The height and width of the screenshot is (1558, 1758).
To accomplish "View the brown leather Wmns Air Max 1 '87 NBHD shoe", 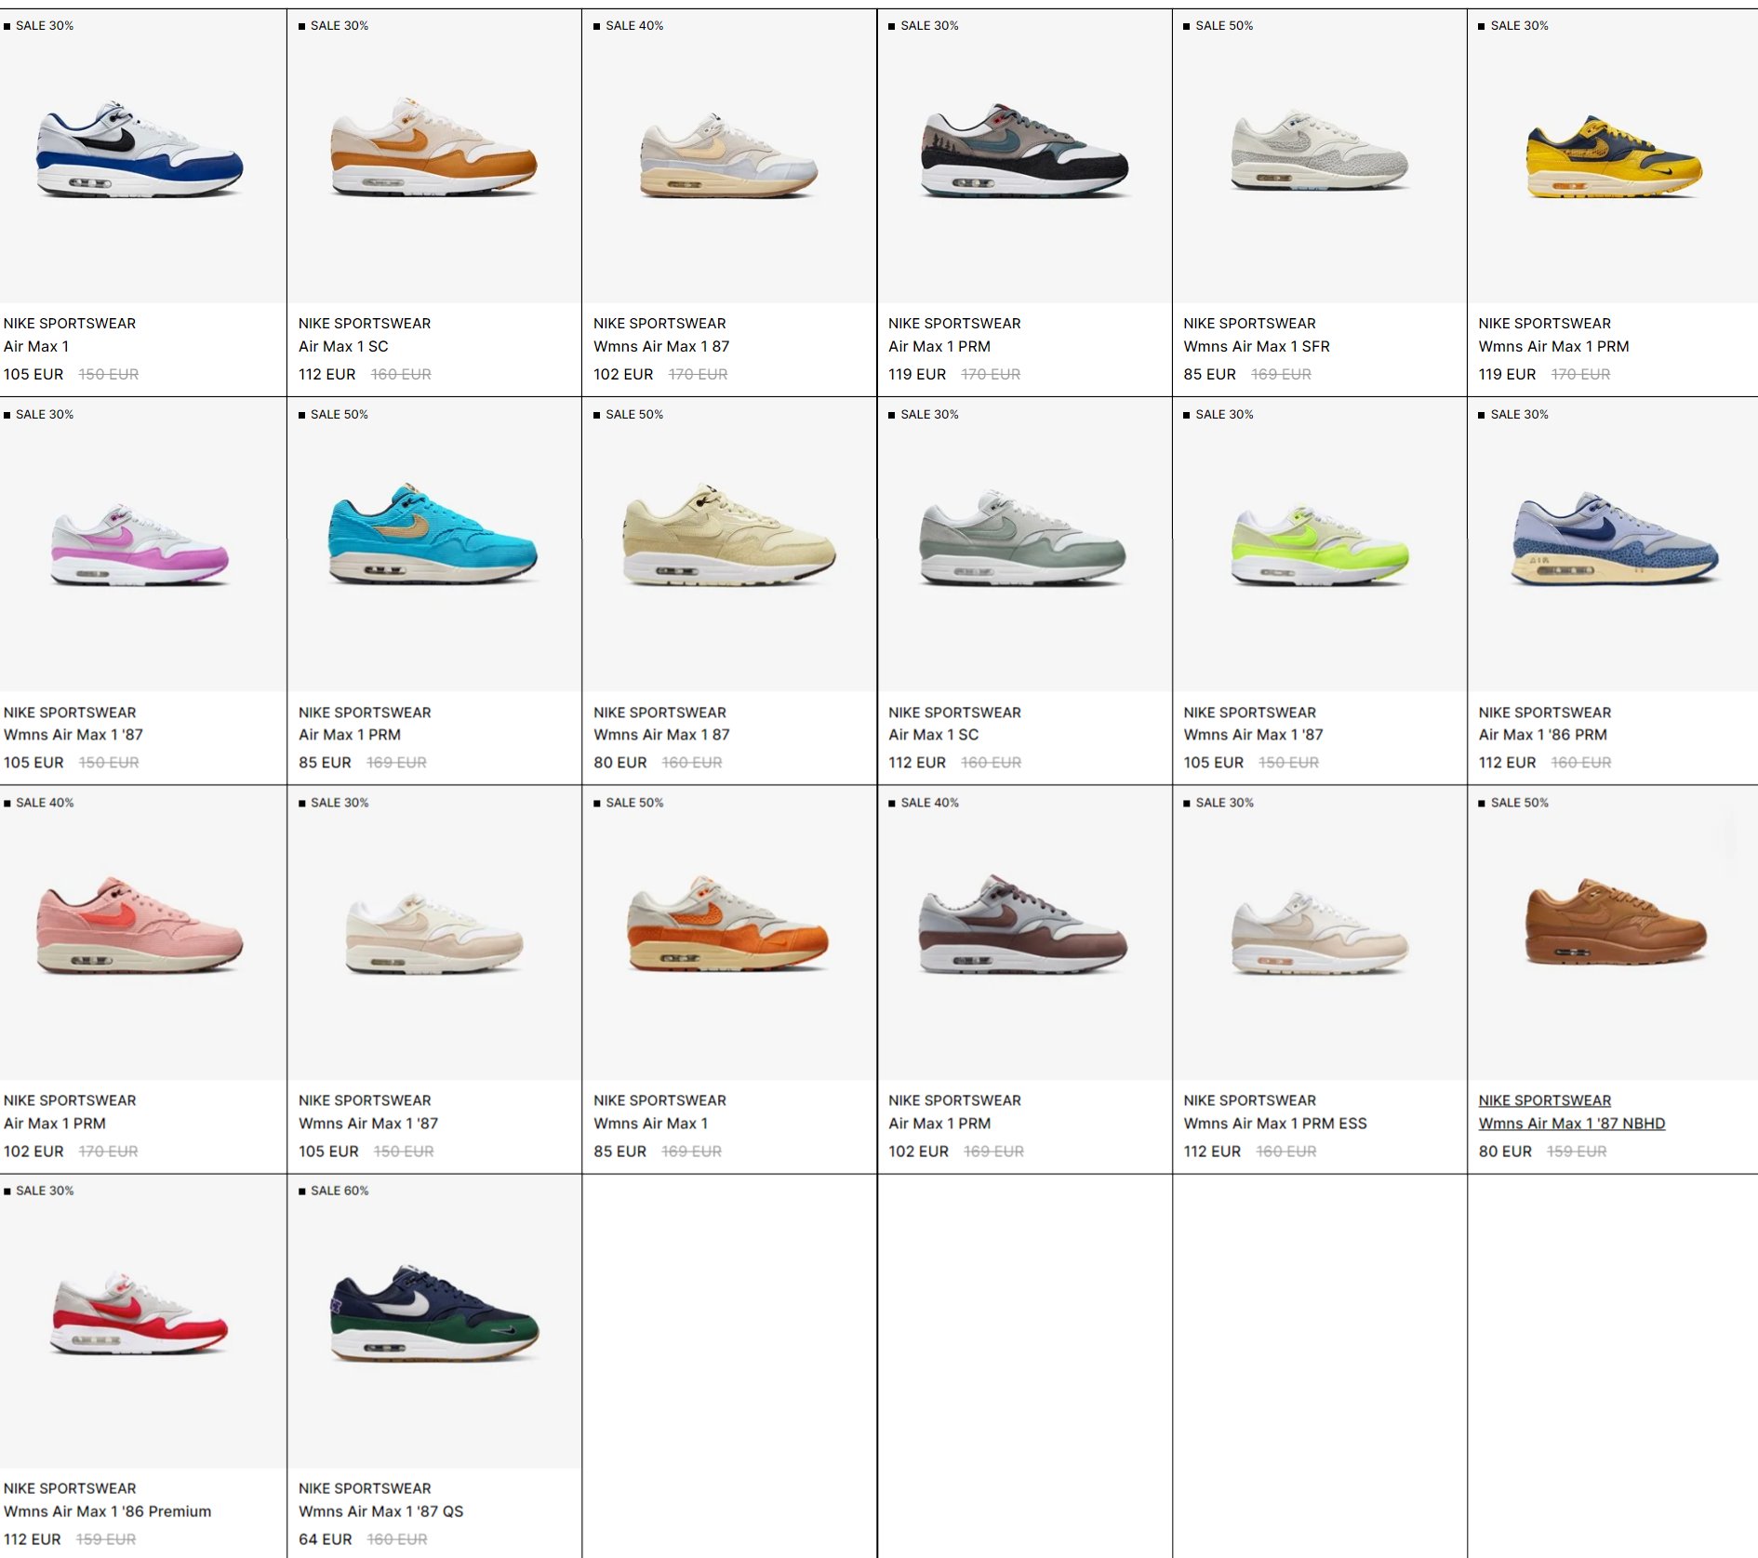I will 1616,921.
